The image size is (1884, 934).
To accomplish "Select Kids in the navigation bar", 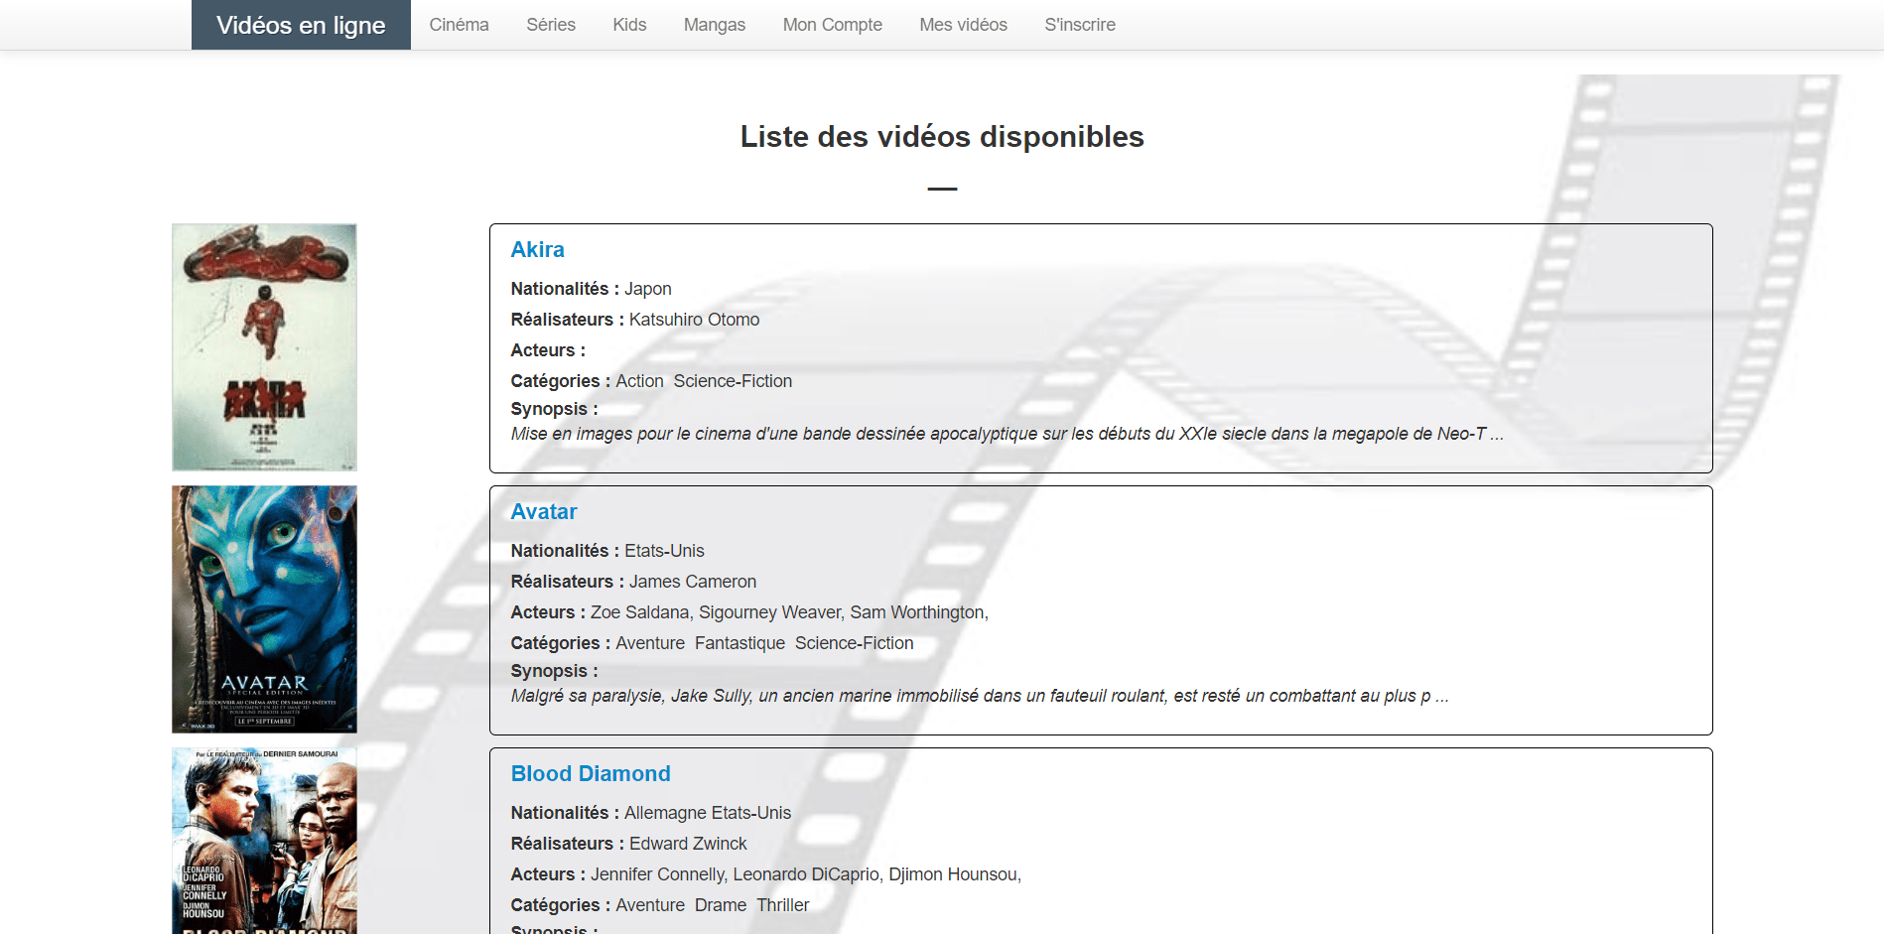I will 629,25.
